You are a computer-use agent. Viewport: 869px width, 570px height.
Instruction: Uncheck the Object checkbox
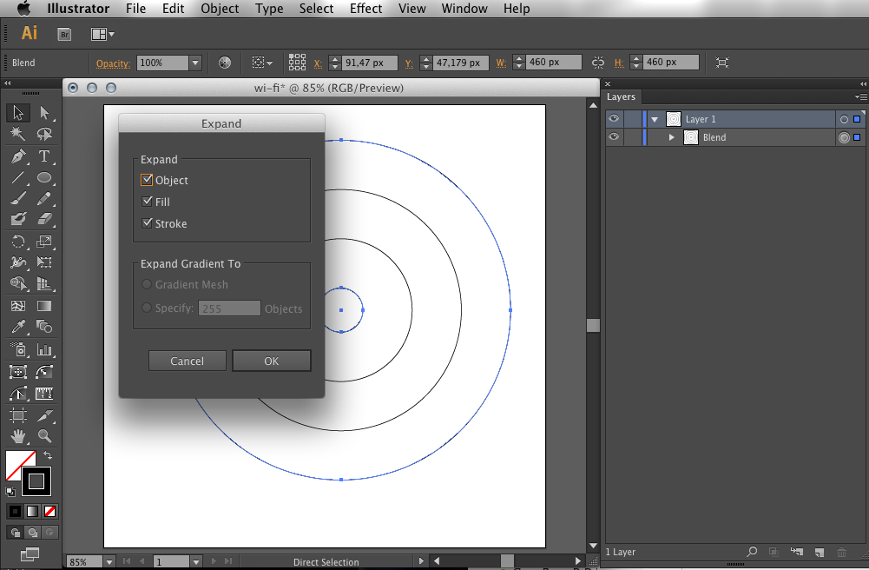click(147, 180)
